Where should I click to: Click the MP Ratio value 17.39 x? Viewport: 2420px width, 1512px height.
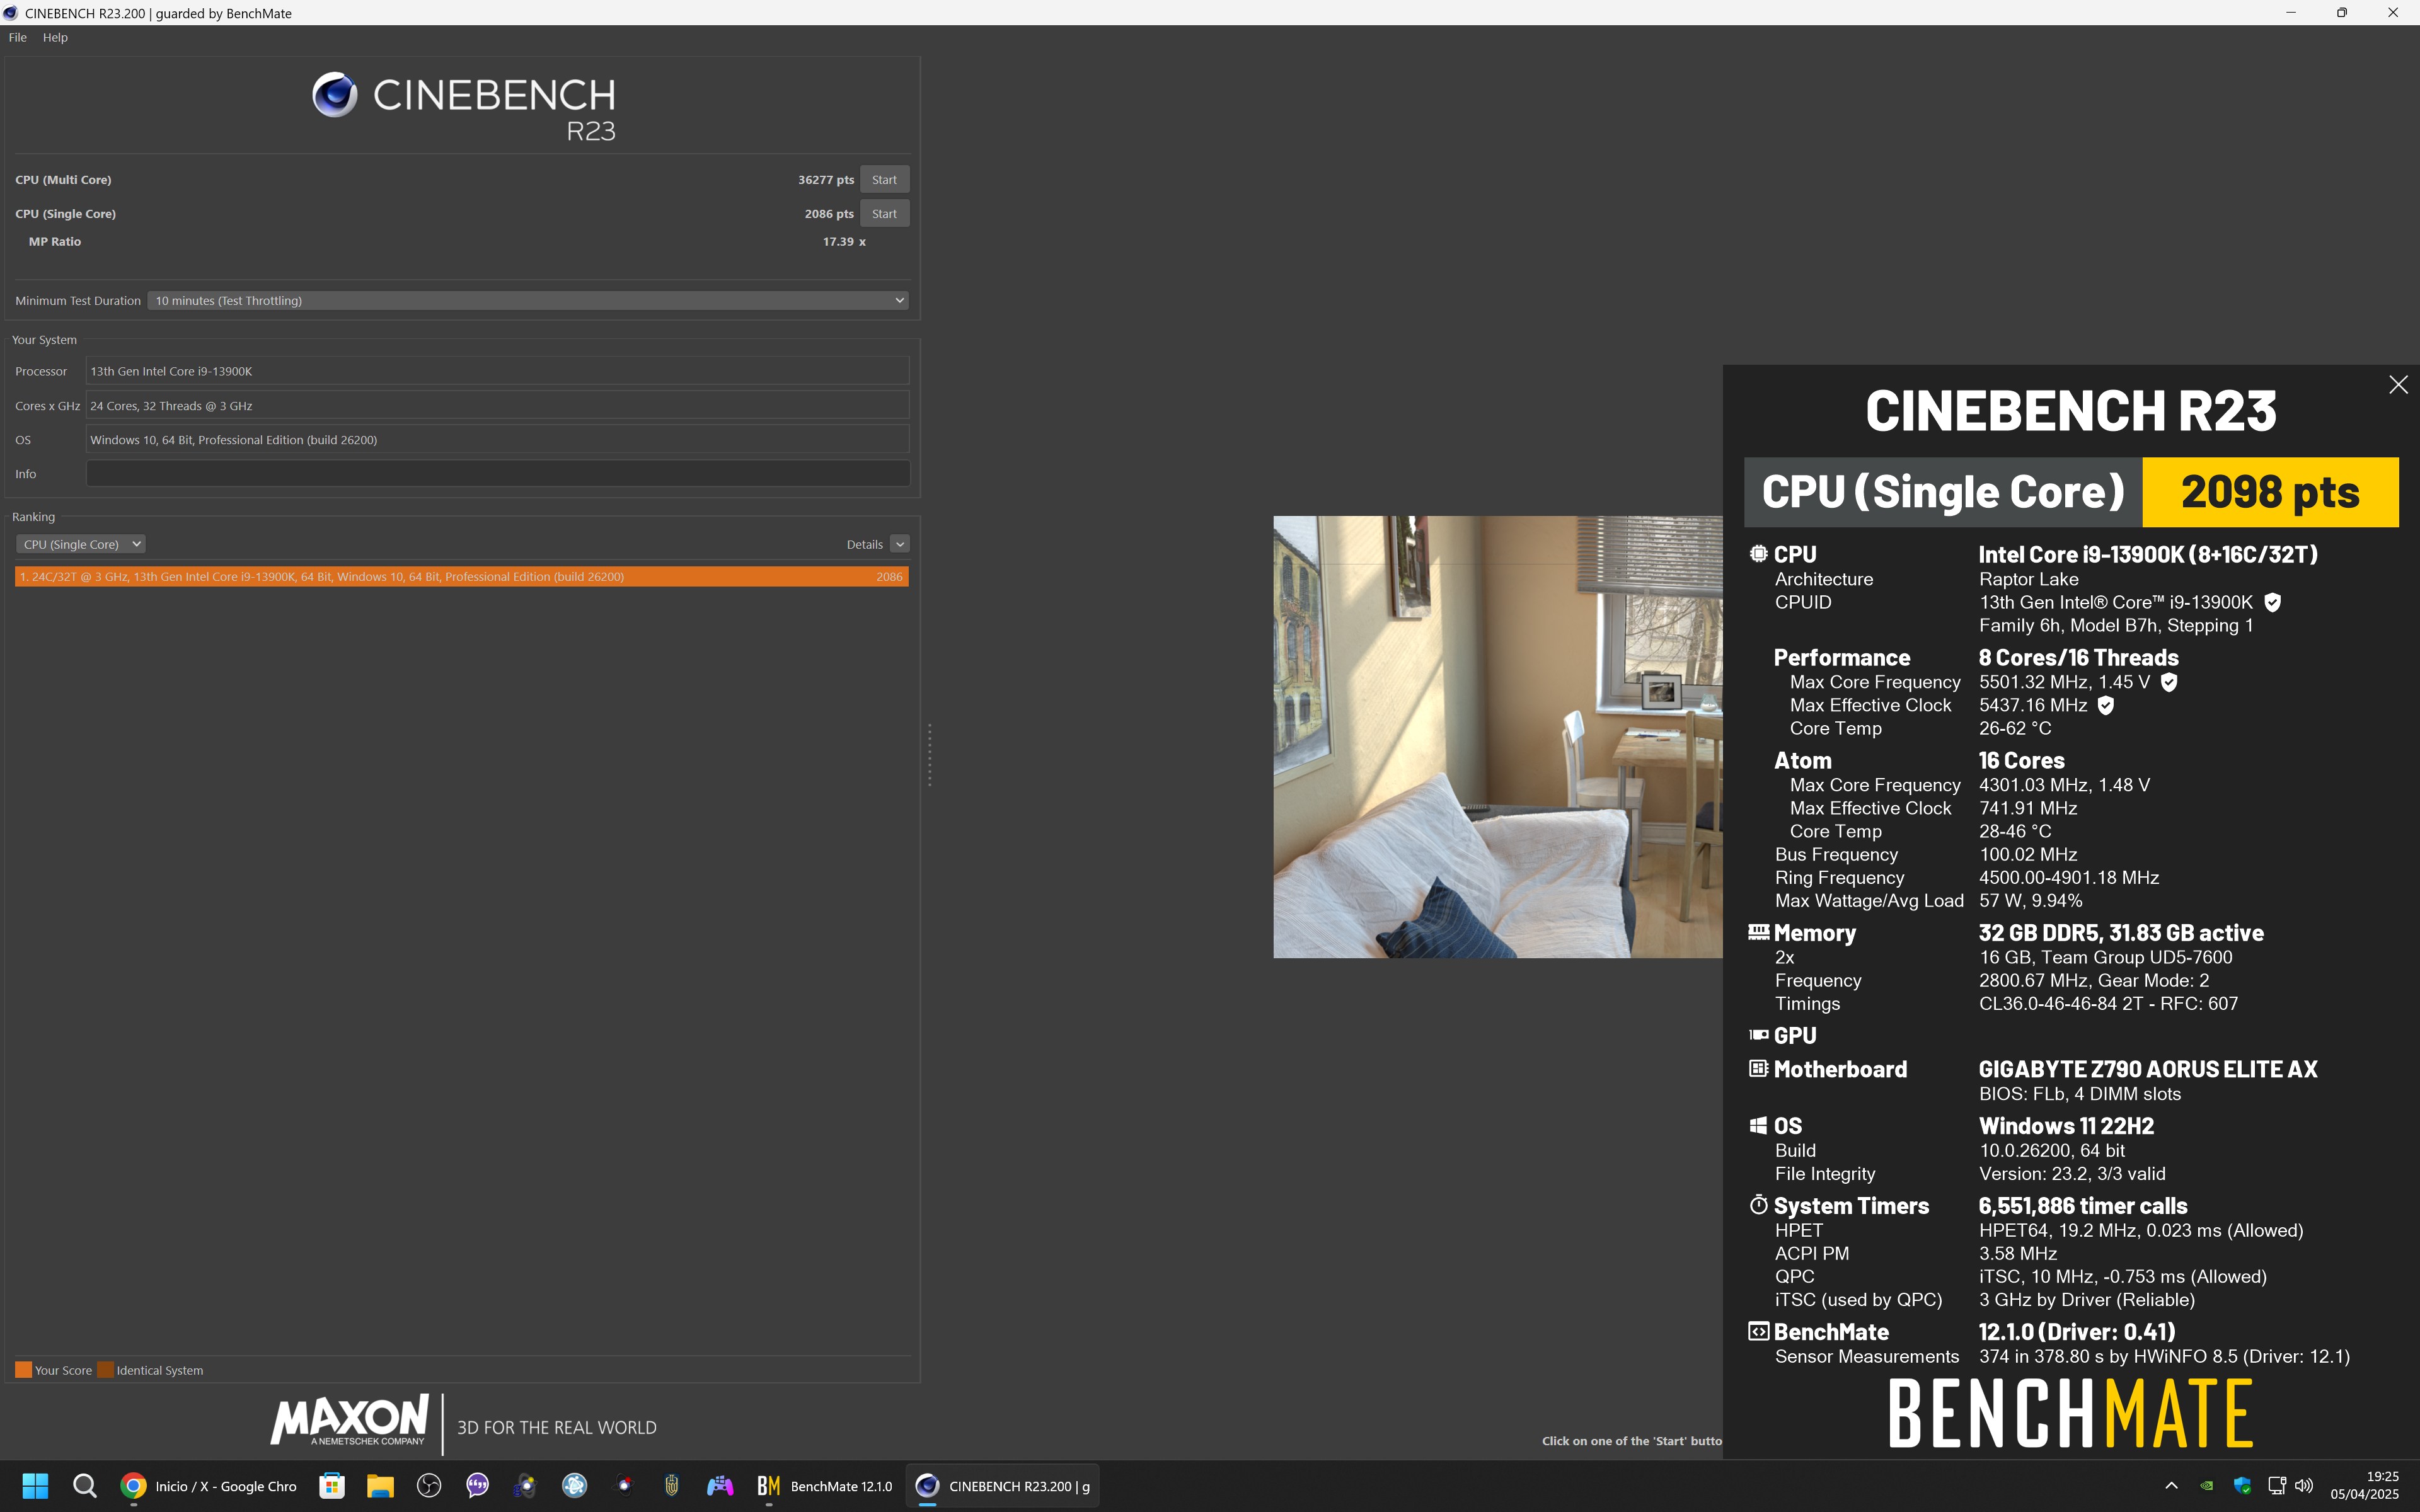point(844,242)
